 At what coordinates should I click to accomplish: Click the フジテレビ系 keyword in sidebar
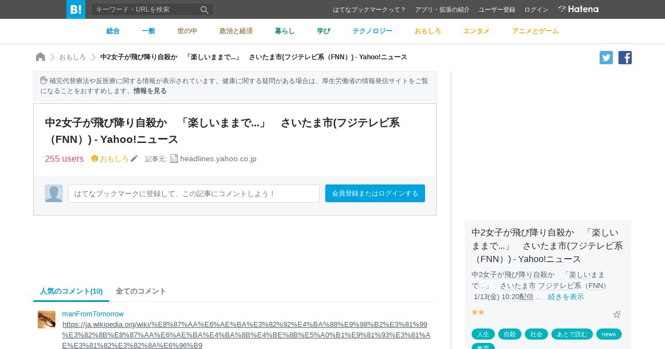click(x=560, y=286)
